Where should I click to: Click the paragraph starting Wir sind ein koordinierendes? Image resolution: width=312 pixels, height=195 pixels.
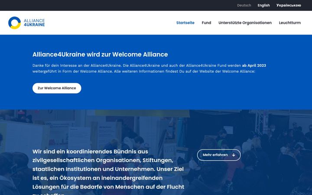point(108,171)
